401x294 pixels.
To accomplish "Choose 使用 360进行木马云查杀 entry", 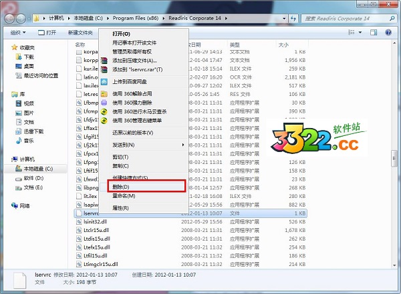I will [x=144, y=111].
